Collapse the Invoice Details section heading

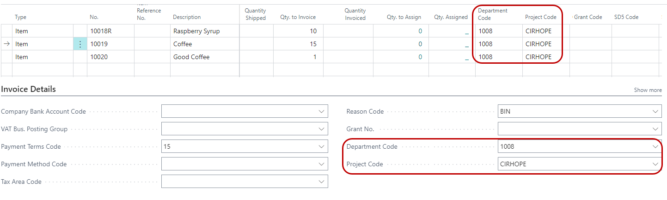coord(29,89)
